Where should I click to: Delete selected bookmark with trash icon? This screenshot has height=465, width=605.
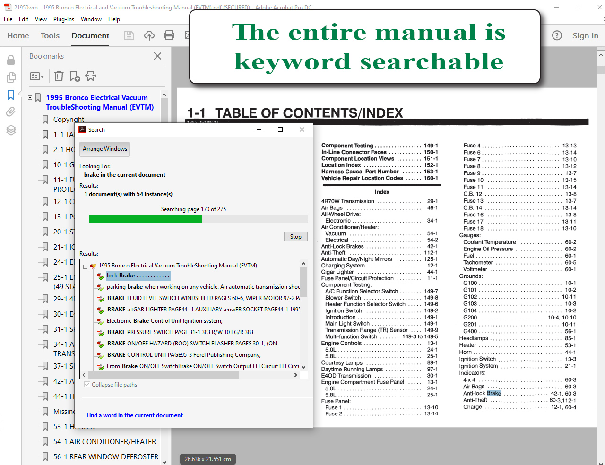pyautogui.click(x=59, y=76)
